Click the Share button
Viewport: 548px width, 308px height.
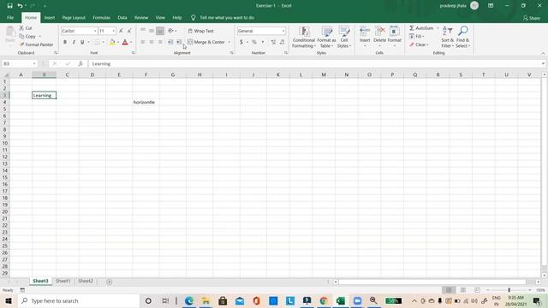coord(531,18)
